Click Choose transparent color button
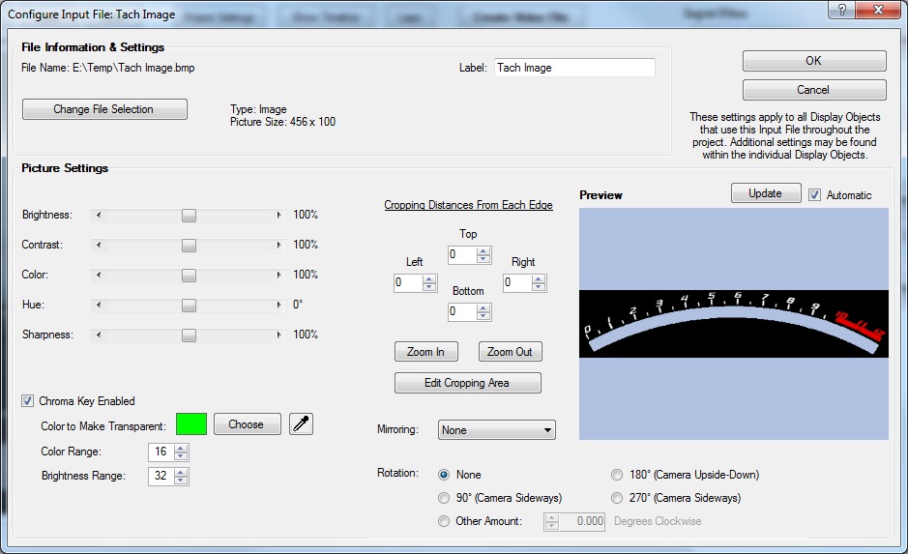 pos(248,424)
